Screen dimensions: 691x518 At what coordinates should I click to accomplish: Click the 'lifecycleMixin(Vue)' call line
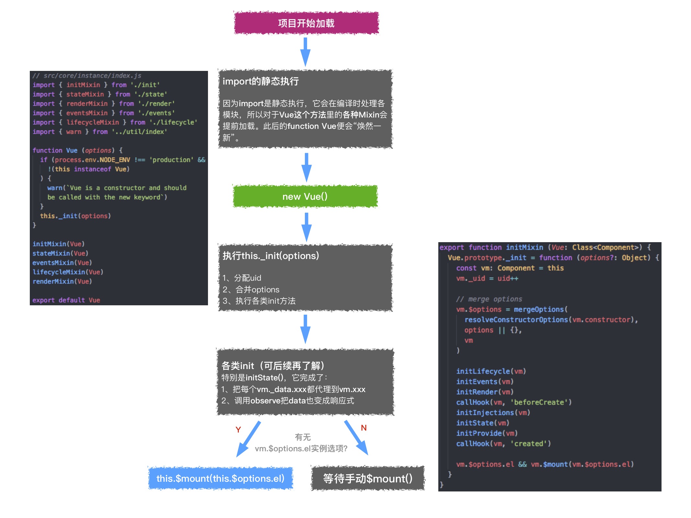click(x=68, y=272)
